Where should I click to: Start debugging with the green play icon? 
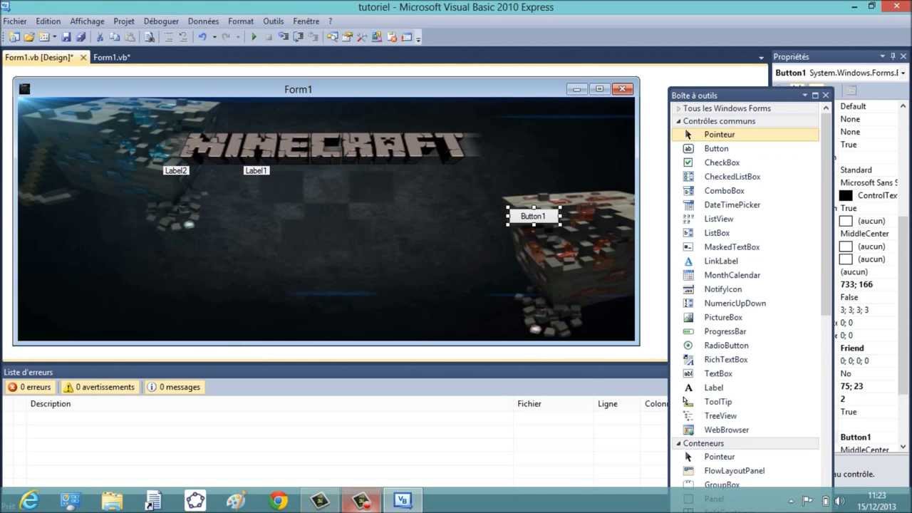[x=254, y=37]
